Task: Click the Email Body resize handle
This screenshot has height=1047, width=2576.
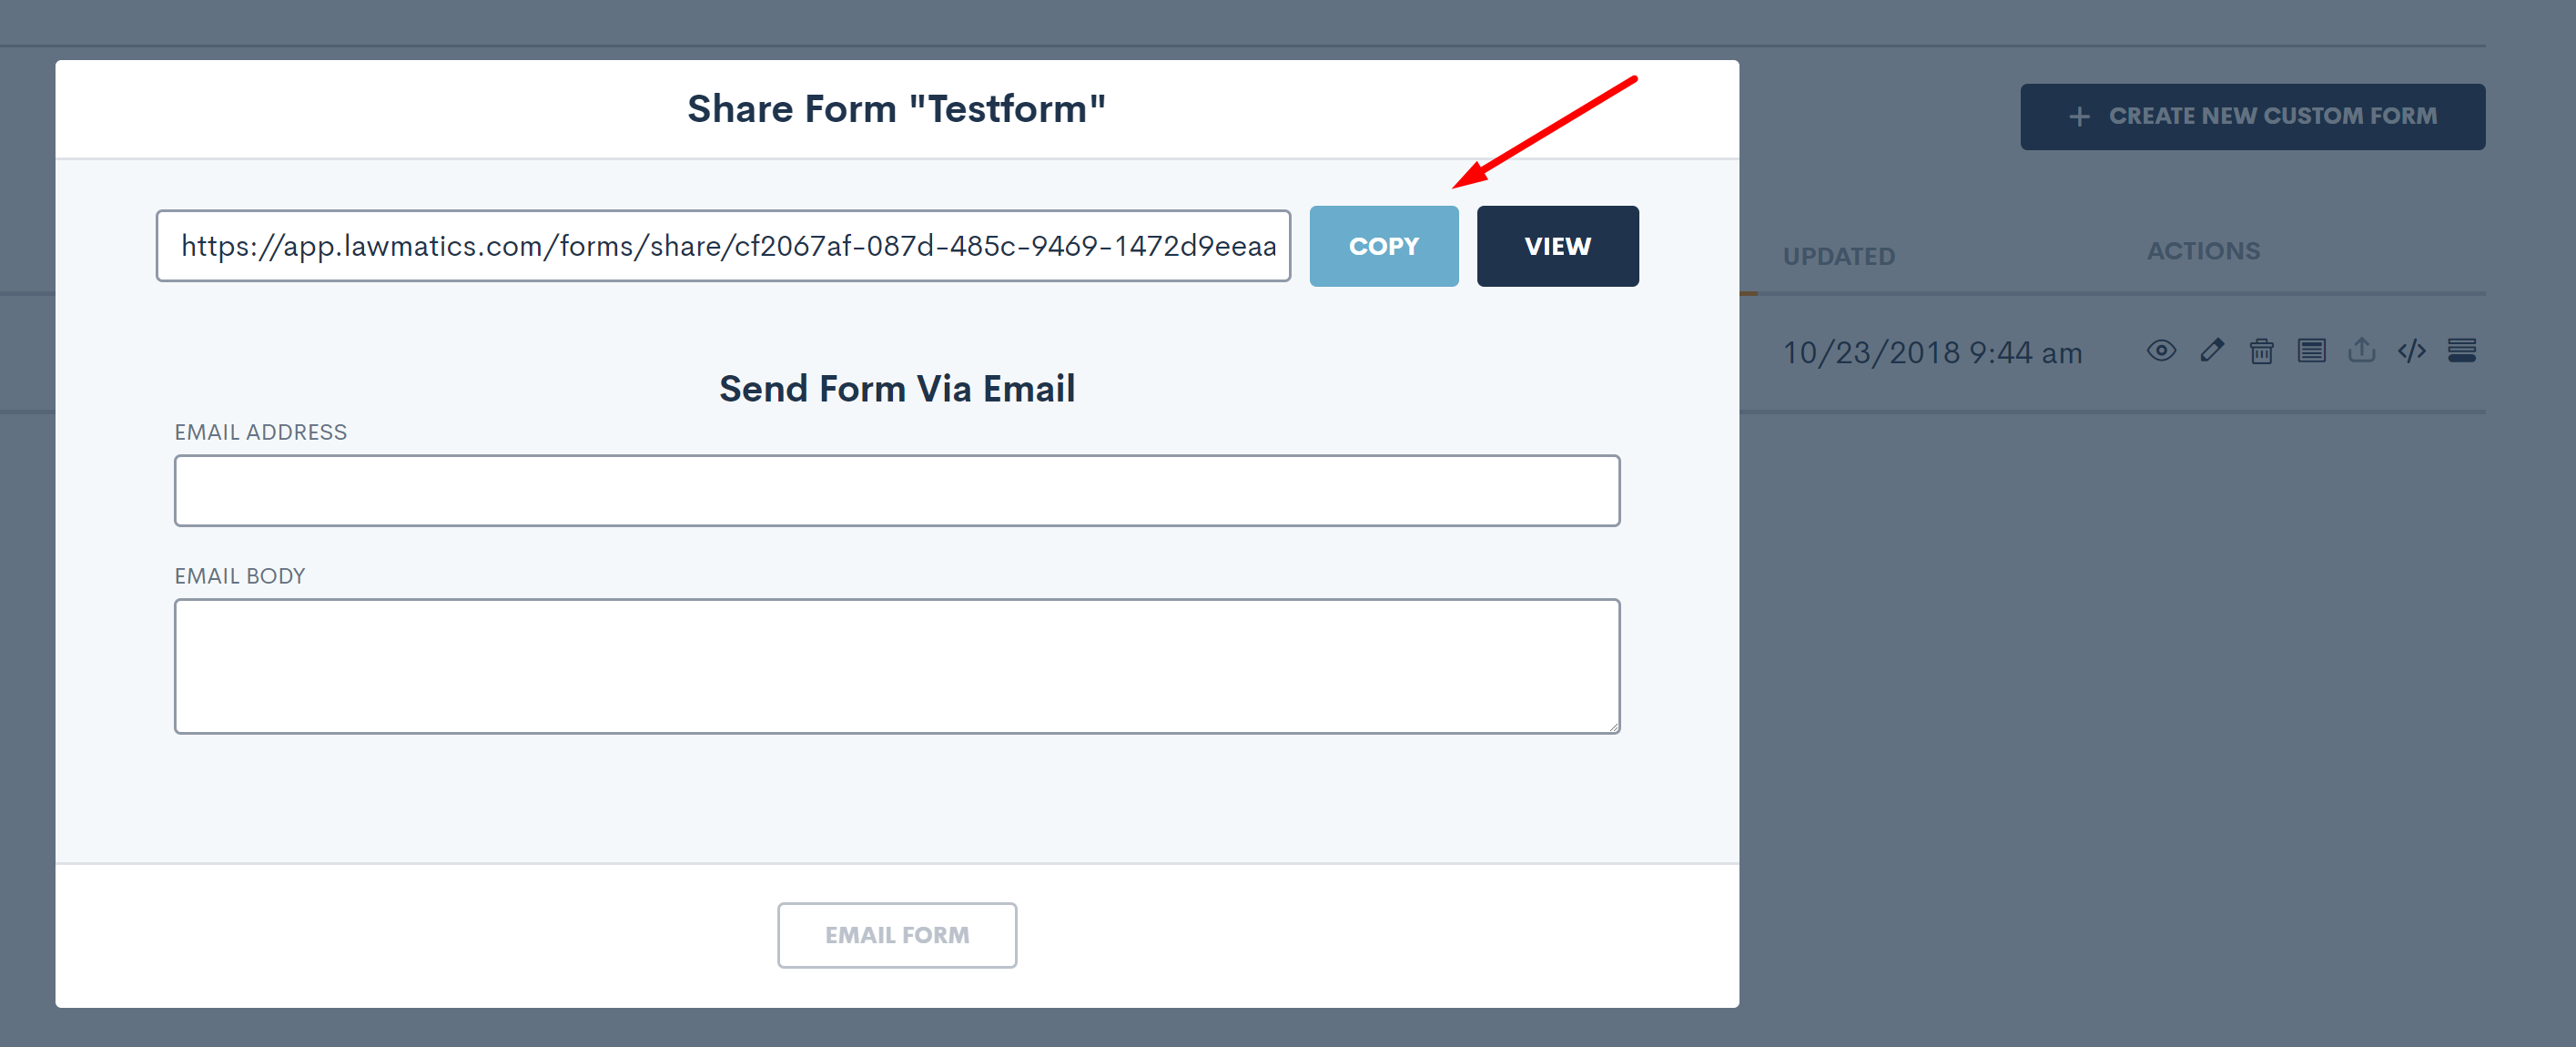Action: click(x=1613, y=727)
